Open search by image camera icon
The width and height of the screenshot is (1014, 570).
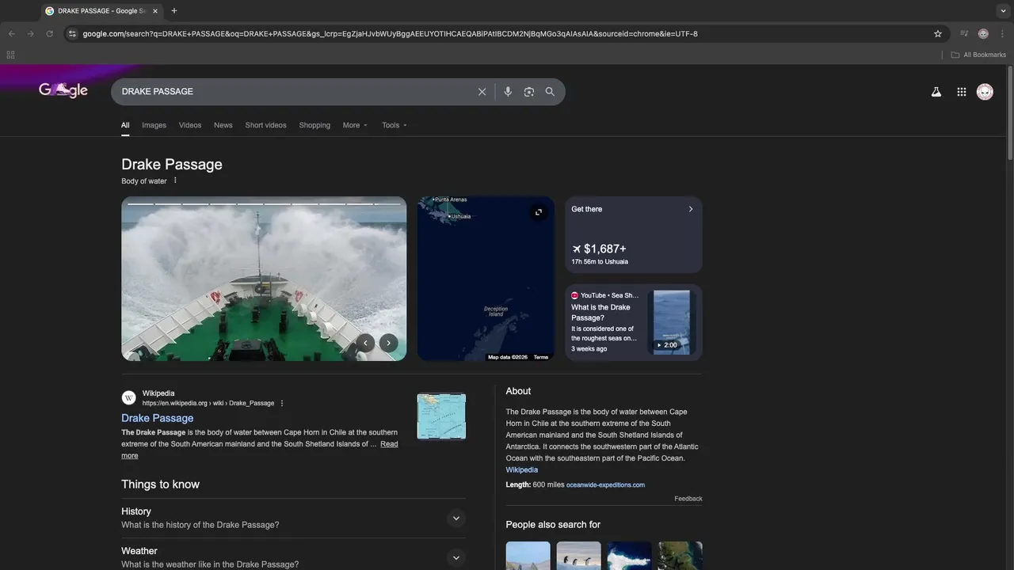point(529,92)
